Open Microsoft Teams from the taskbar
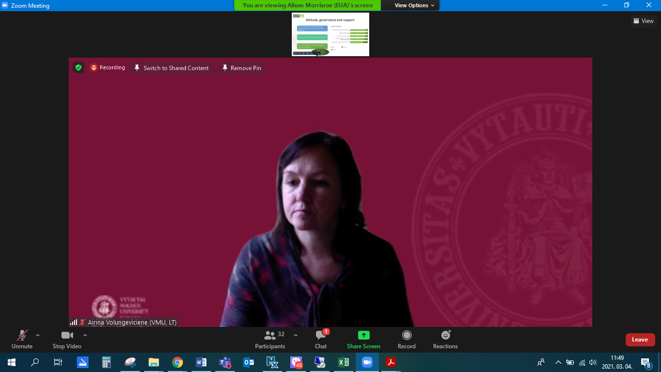Viewport: 661px width, 372px height. pos(225,362)
